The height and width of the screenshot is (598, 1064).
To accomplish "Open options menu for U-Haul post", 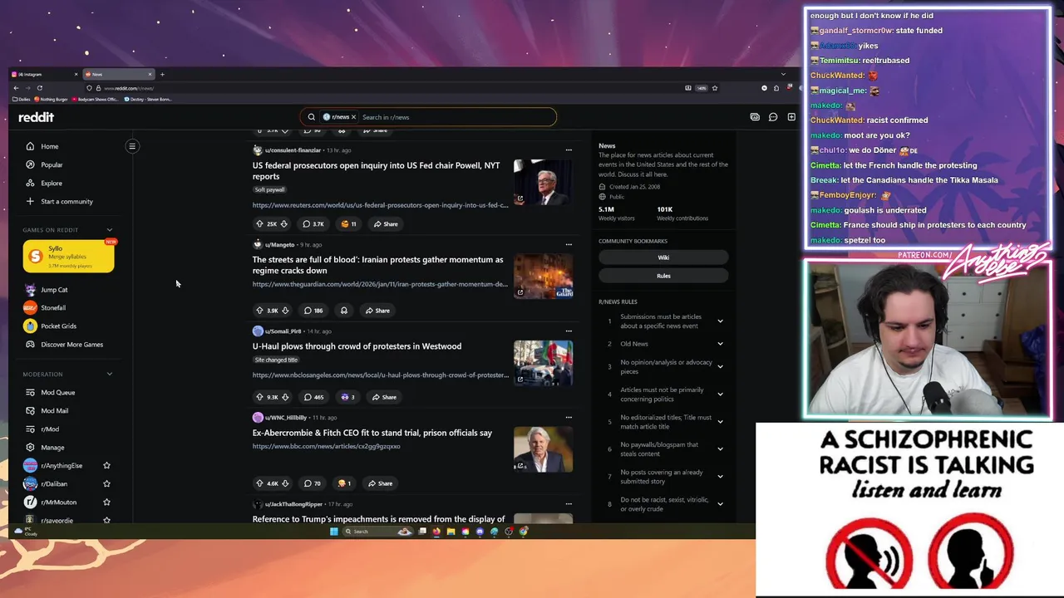I will tap(569, 331).
